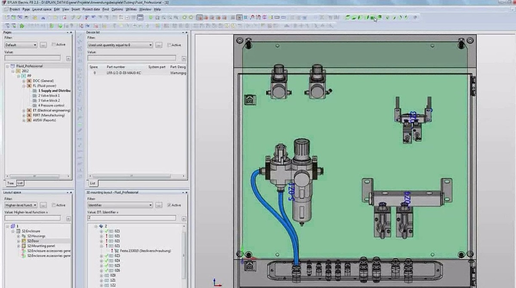Expand the S2:Door node

(18, 241)
